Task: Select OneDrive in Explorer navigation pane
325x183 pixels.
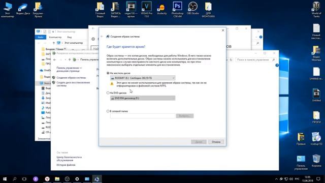Action: pos(45,70)
